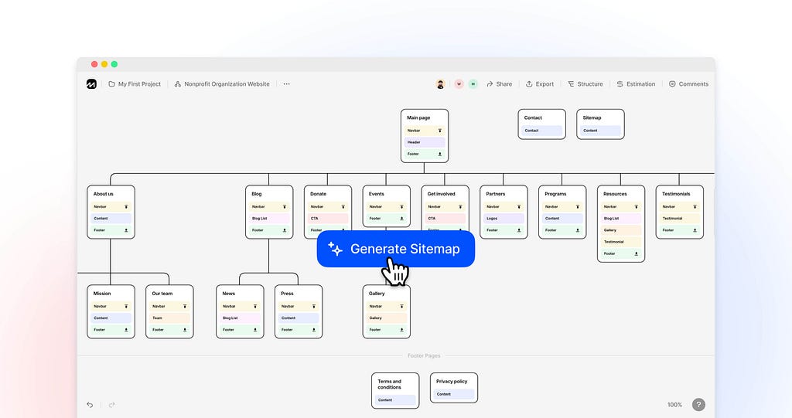
Task: Open the Estimation view
Action: click(636, 84)
